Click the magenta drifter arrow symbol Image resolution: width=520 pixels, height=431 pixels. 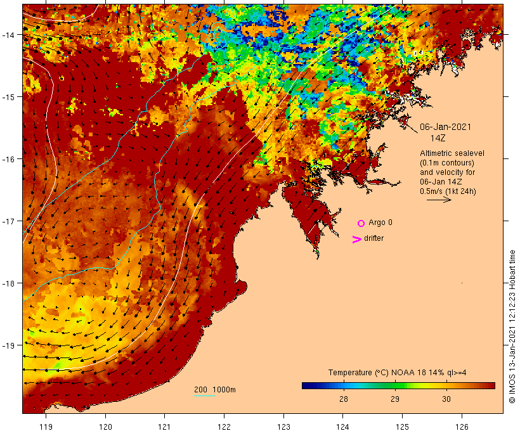click(357, 240)
